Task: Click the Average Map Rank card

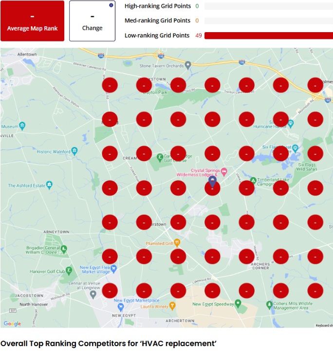Action: tap(32, 21)
